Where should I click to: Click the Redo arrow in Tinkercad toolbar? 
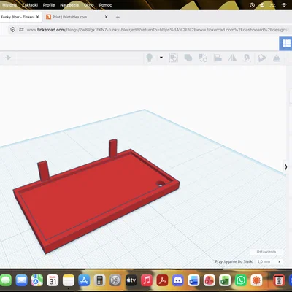click(7, 58)
